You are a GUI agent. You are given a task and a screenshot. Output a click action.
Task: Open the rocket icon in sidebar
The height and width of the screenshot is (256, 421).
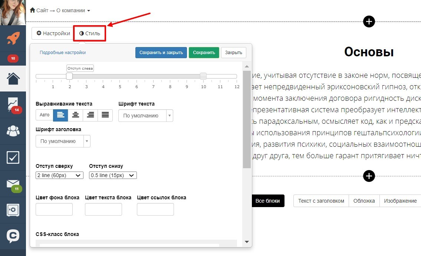point(13,38)
